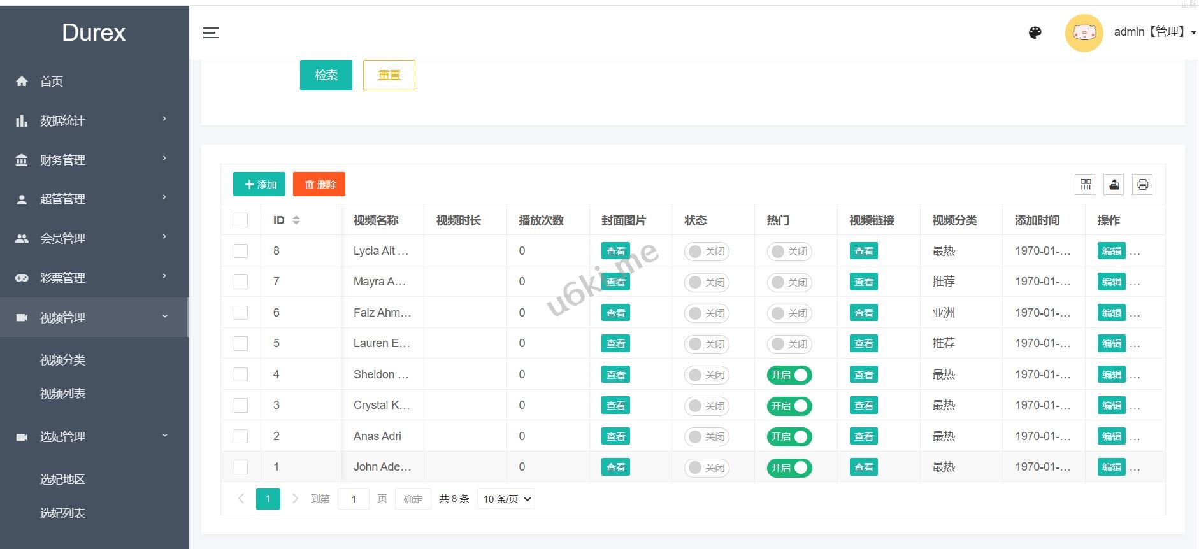Open the theme color palette icon
This screenshot has width=1199, height=549.
pos(1035,33)
